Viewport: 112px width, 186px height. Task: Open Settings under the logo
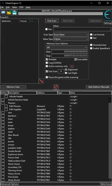(x=107, y=23)
